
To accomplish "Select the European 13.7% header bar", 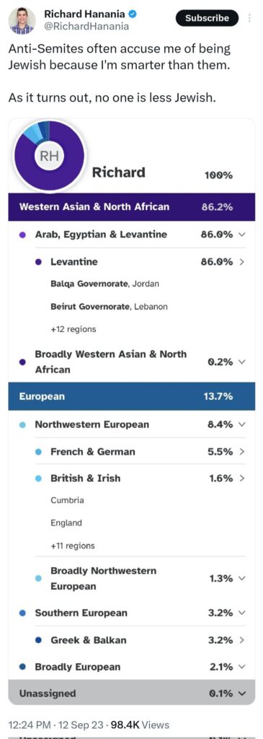I will 132,396.
